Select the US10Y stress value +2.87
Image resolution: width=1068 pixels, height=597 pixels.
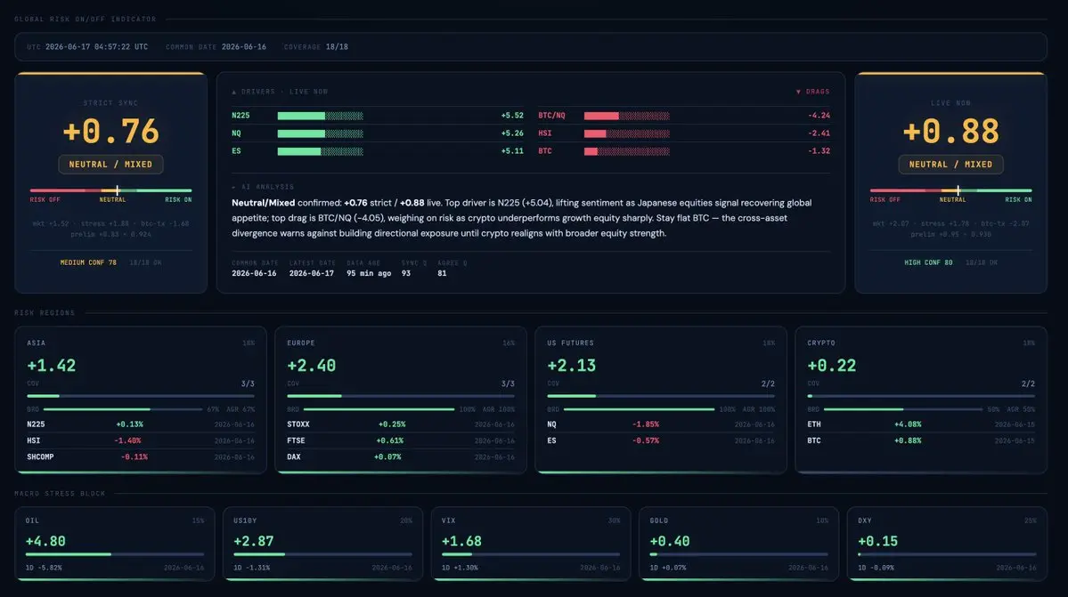point(253,541)
